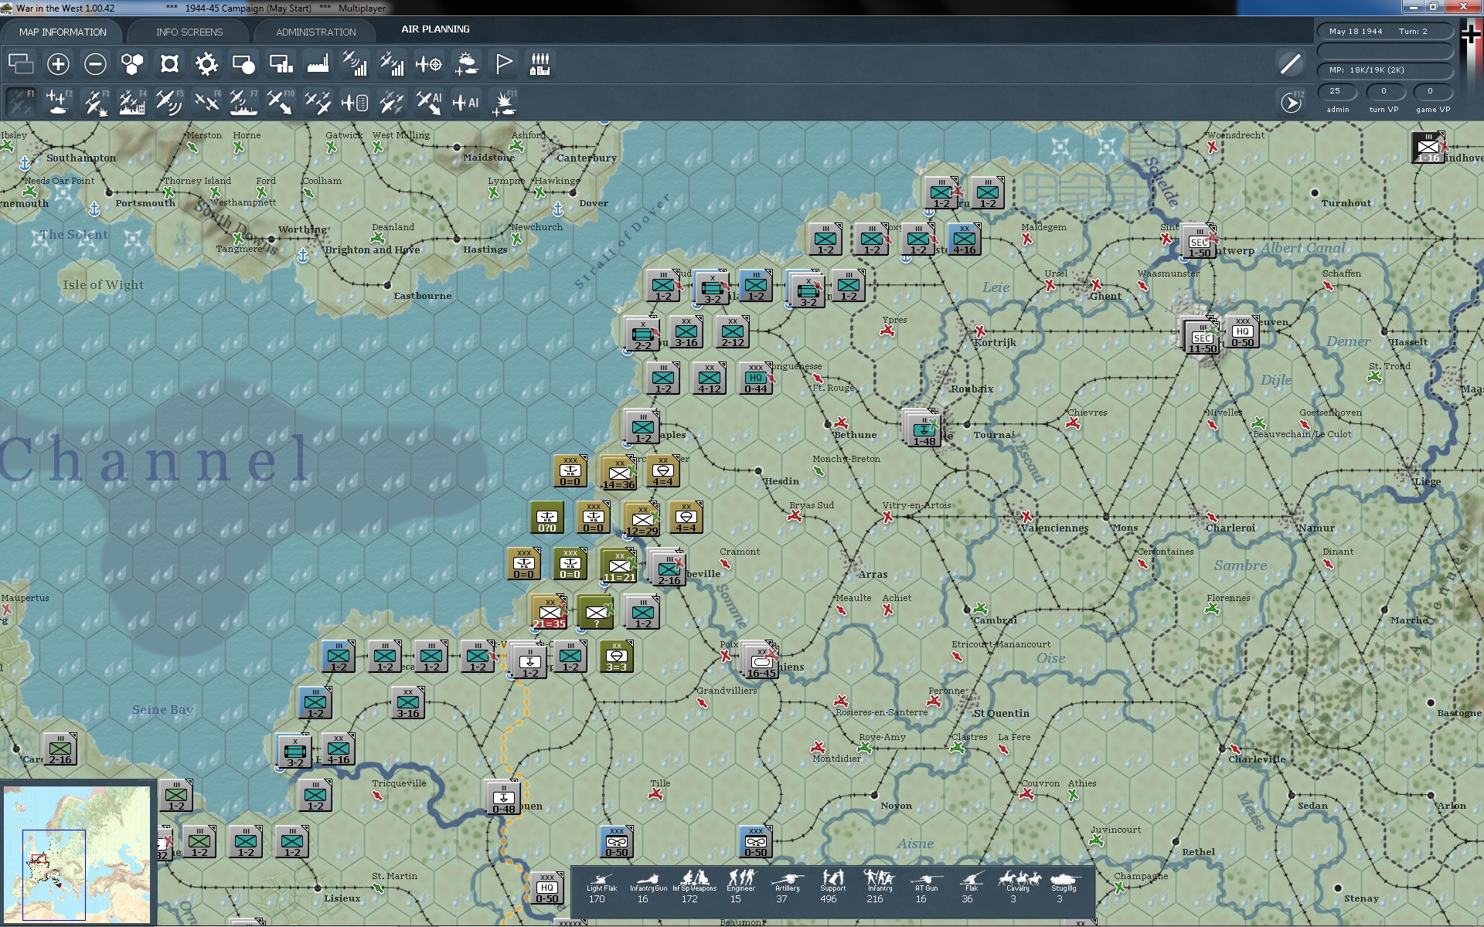Click the greyed mixed aircraft group icon
Screen dimensions: 1484x927
point(392,102)
